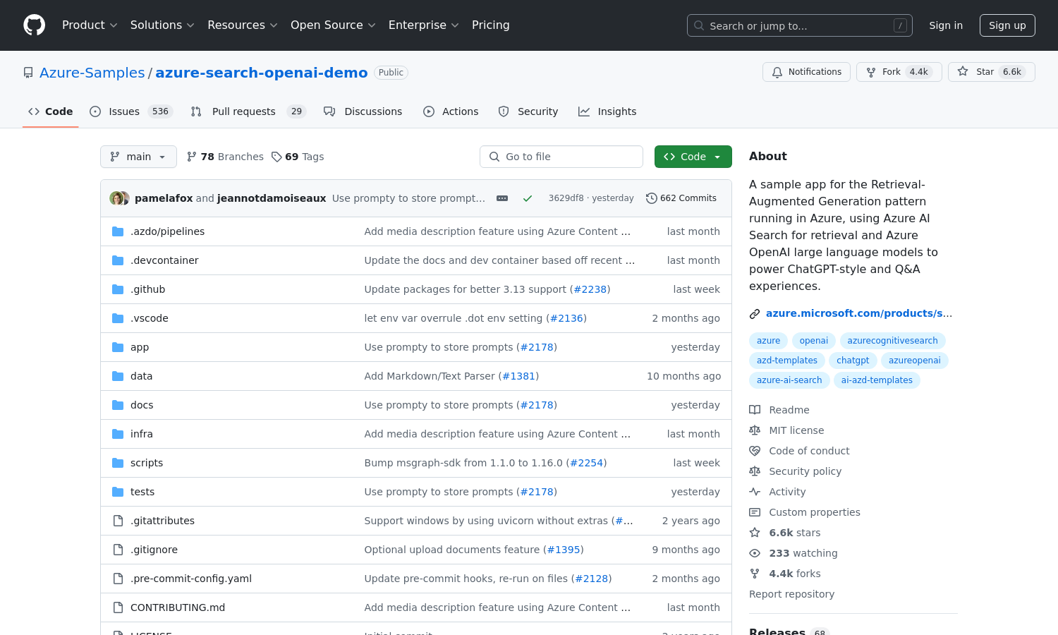The width and height of the screenshot is (1058, 635).
Task: Open the Notifications bell
Action: point(777,71)
